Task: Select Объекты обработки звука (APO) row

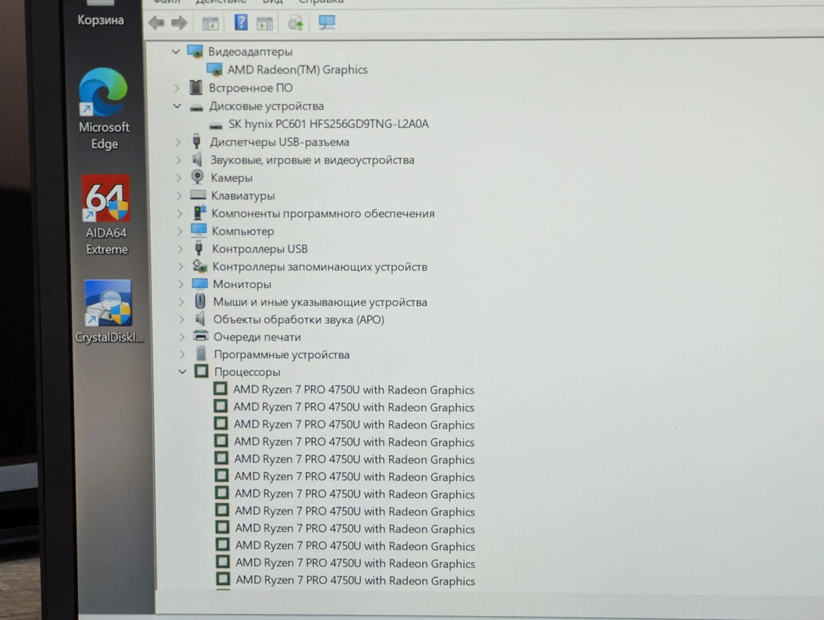Action: coord(289,319)
